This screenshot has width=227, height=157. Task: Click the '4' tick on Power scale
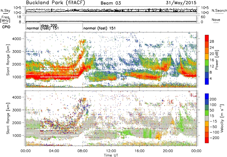click(211, 78)
